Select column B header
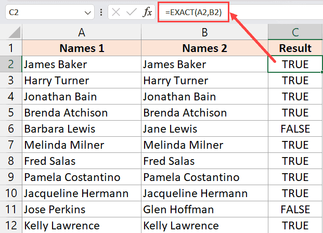Screen dimensions: 323x233 (204, 32)
